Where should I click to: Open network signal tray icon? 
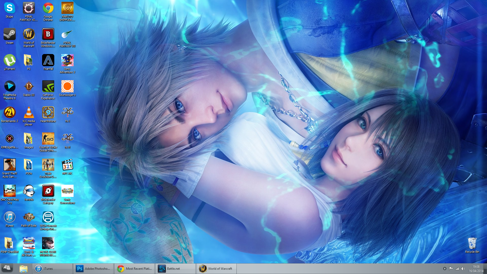(x=457, y=269)
